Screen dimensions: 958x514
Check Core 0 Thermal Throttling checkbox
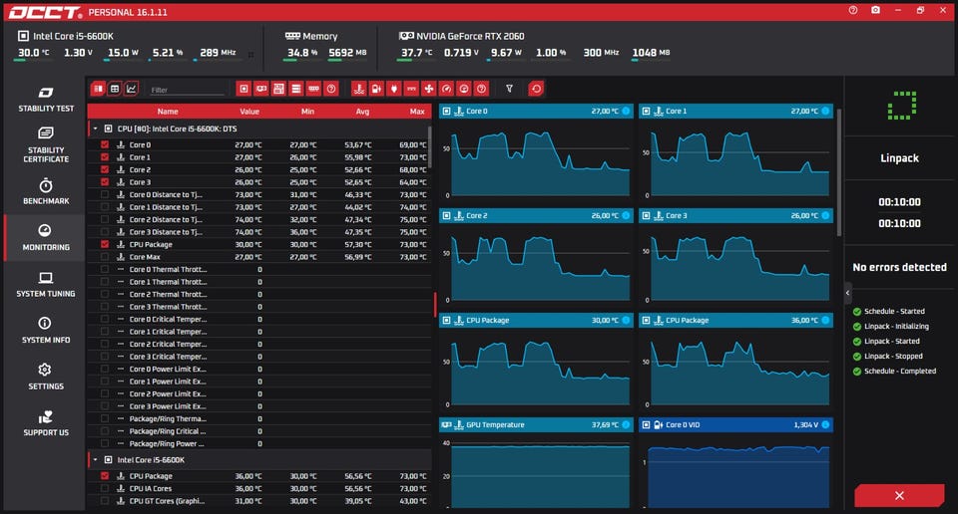105,269
